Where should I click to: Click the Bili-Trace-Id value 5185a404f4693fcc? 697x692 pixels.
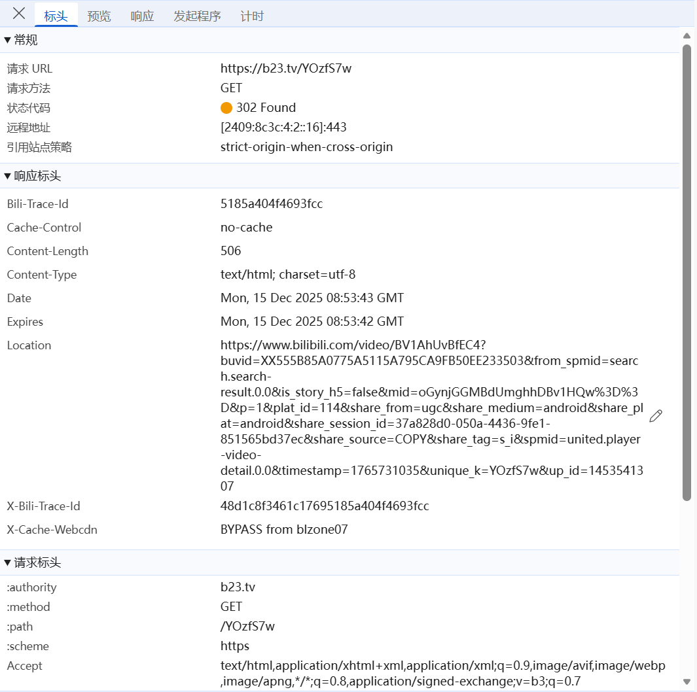[x=272, y=204]
